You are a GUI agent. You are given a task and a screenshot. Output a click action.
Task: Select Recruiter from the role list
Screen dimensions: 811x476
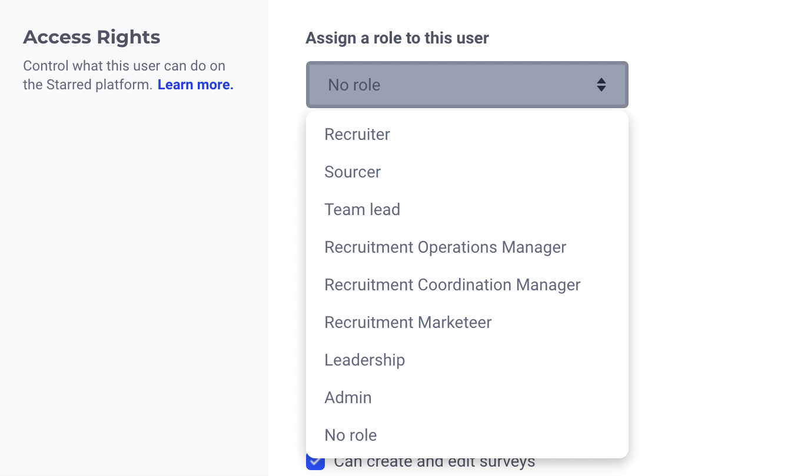click(357, 135)
